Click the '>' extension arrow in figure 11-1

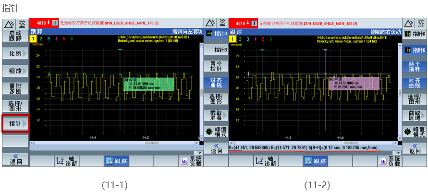click(200, 153)
